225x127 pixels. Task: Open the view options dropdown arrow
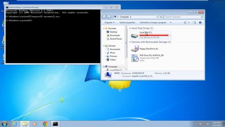[189, 23]
